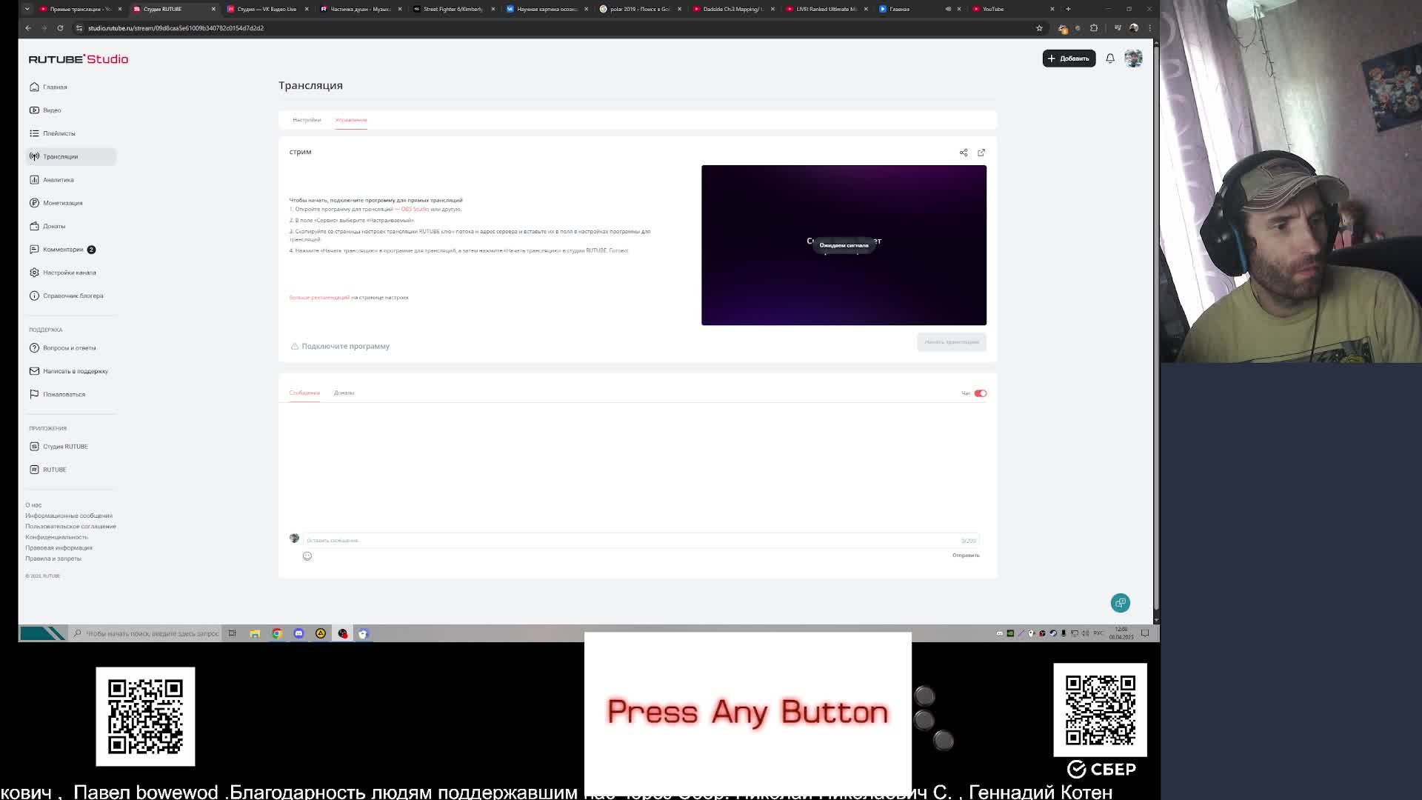Open emoji picker in chat
Screen dimensions: 1422x800
click(x=307, y=556)
